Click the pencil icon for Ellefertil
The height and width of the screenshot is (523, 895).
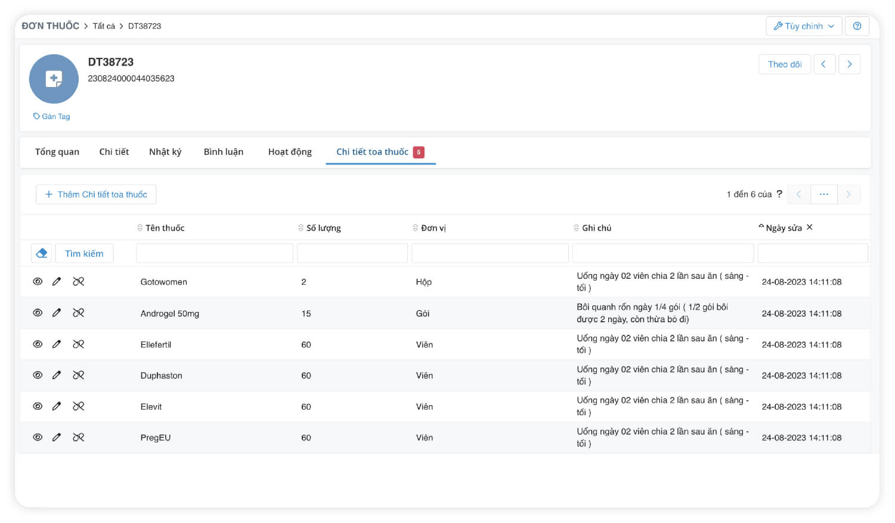point(57,344)
